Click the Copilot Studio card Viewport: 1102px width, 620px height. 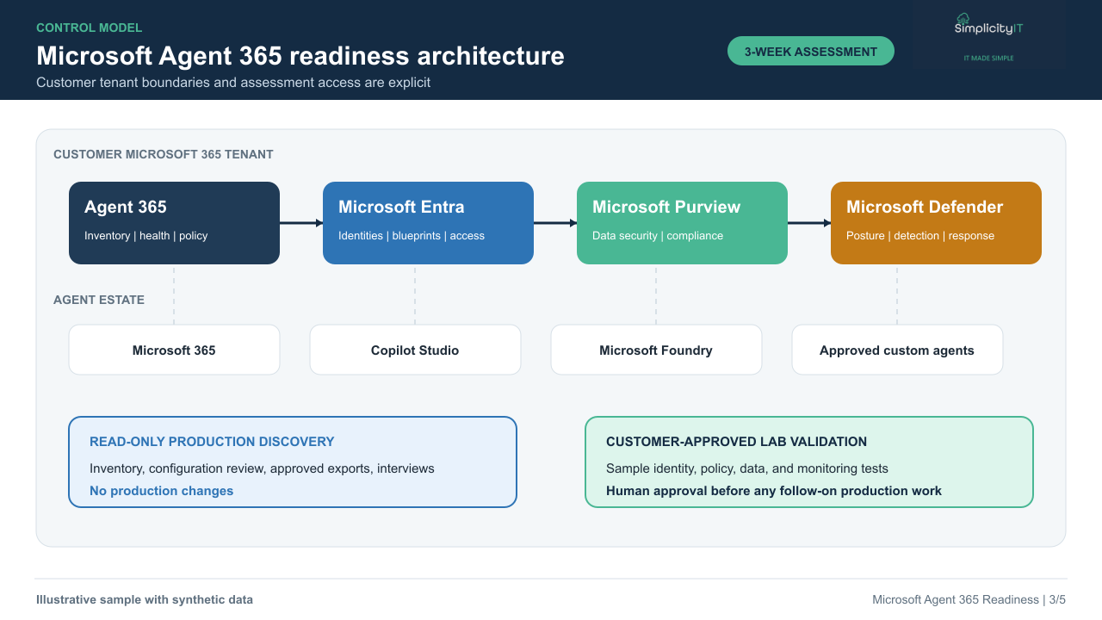point(415,350)
